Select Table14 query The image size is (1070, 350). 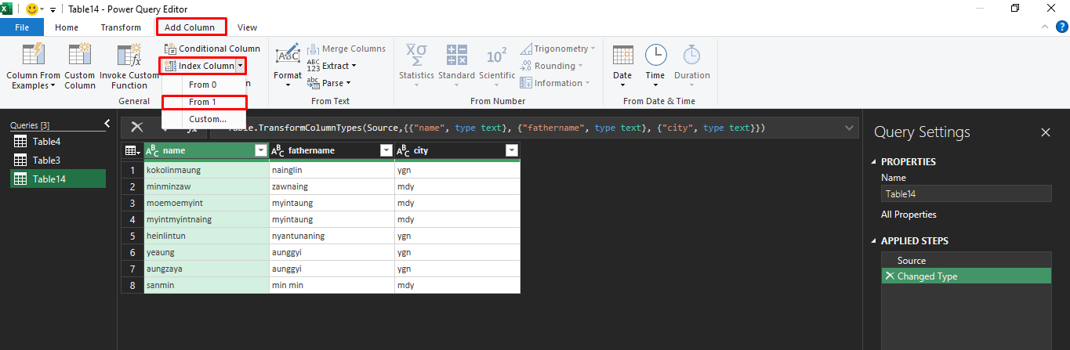[57, 179]
